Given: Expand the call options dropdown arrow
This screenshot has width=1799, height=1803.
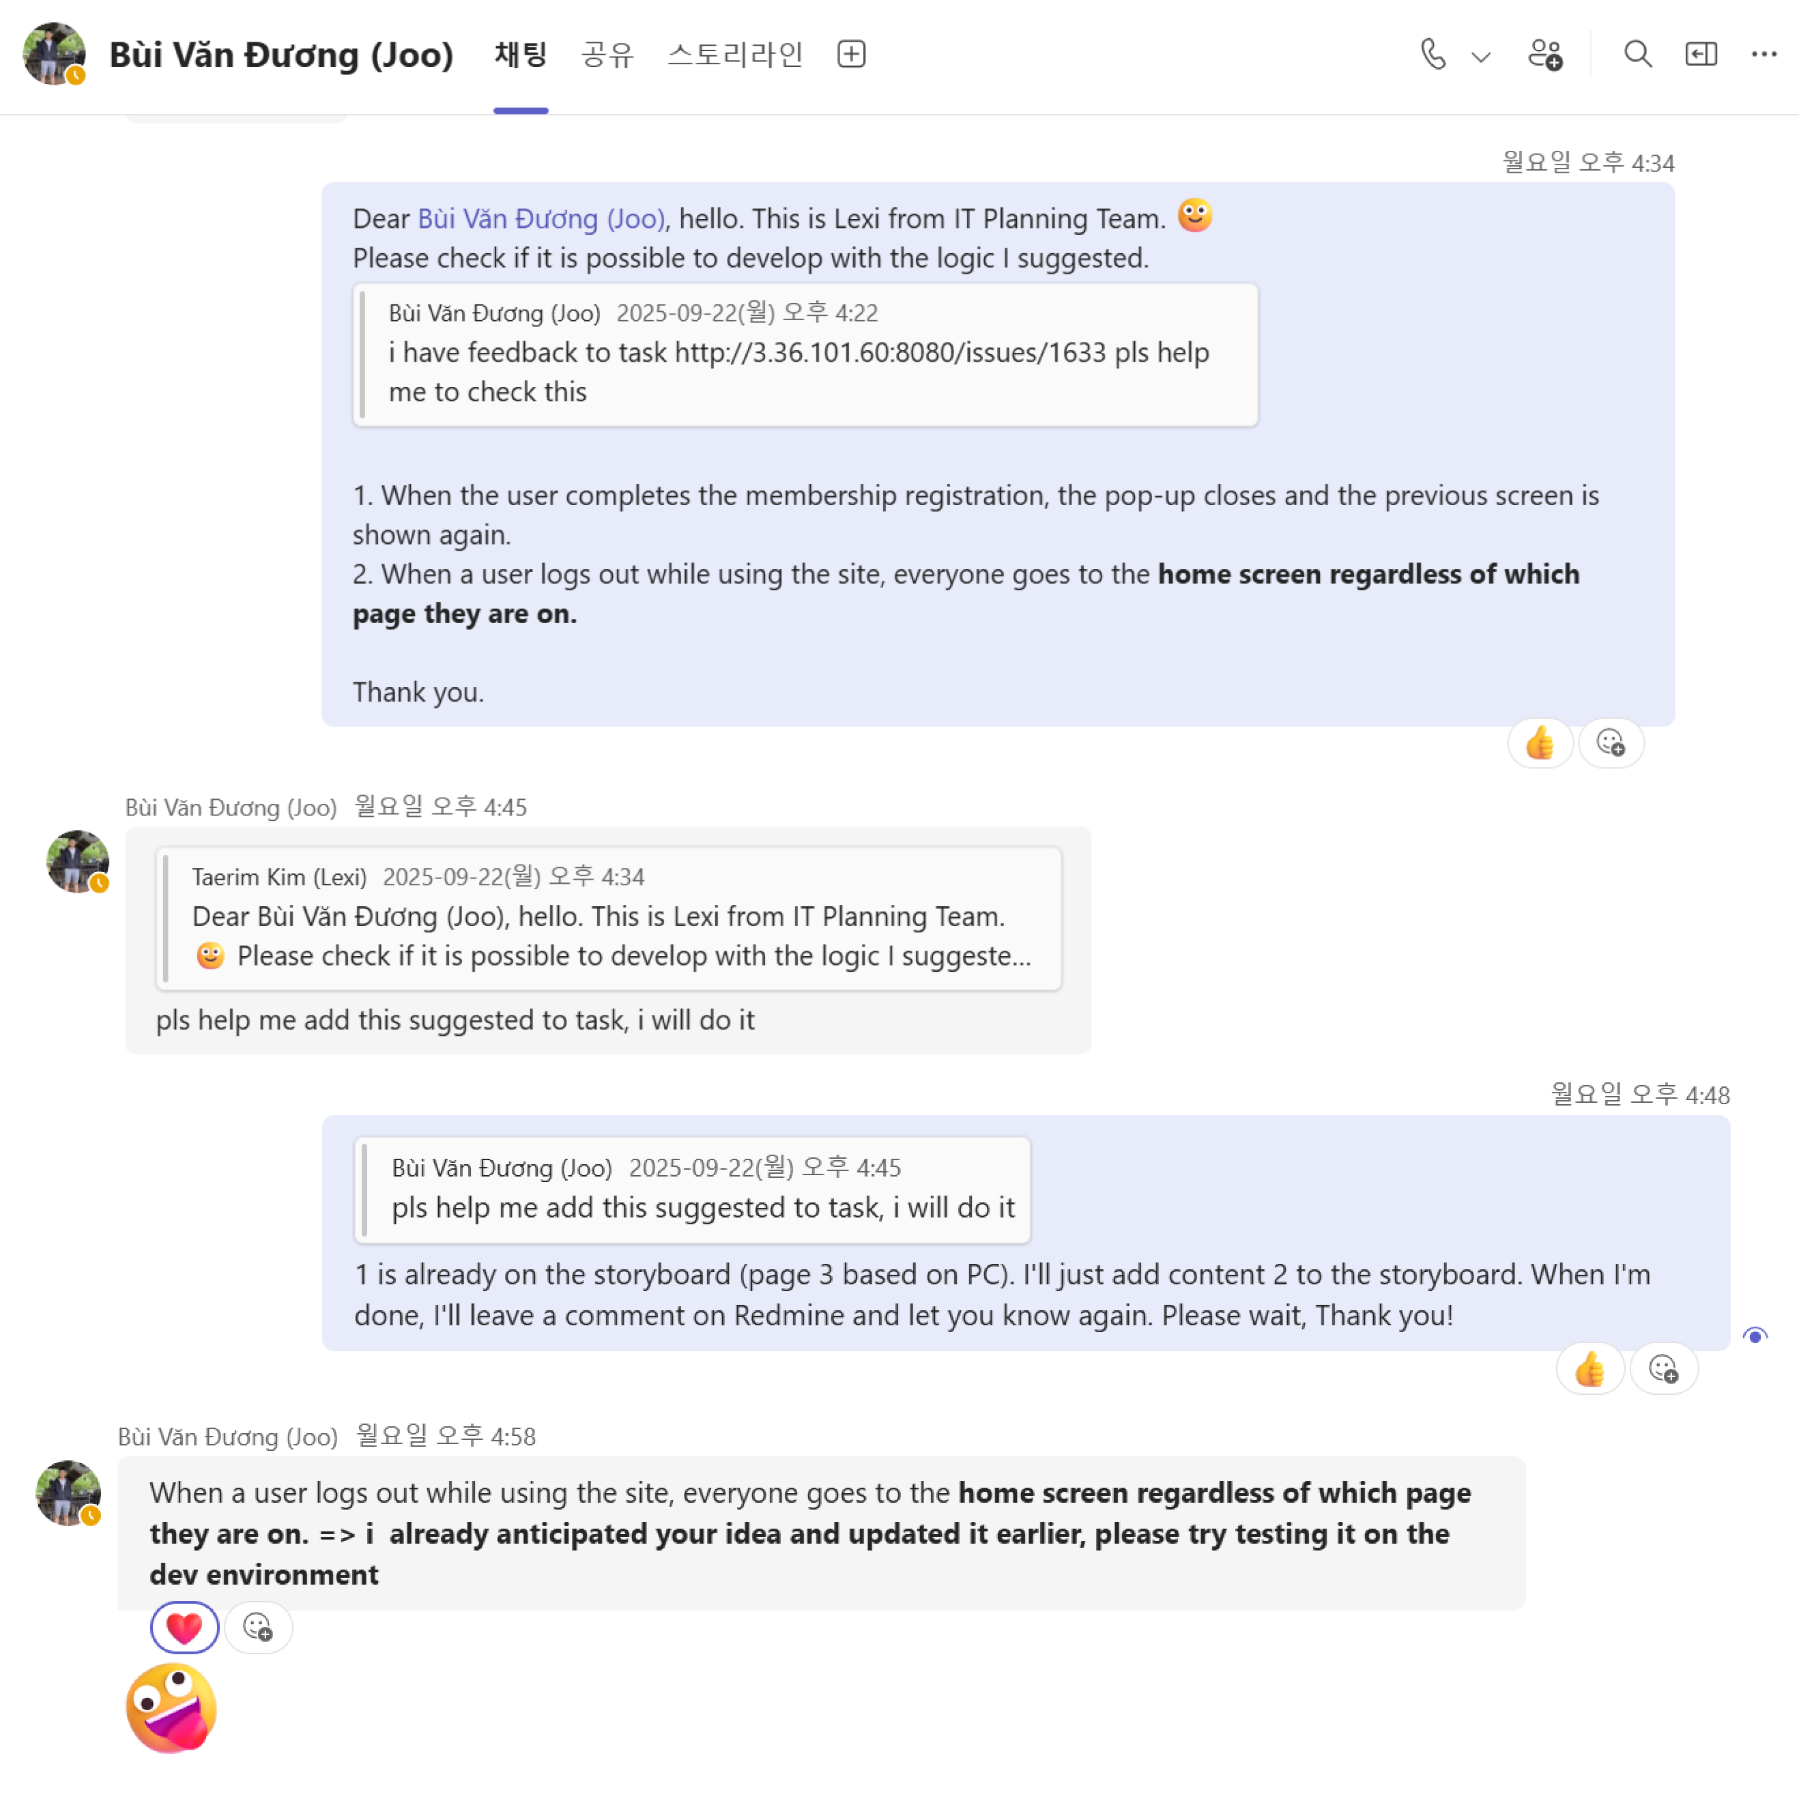Looking at the screenshot, I should pos(1480,56).
